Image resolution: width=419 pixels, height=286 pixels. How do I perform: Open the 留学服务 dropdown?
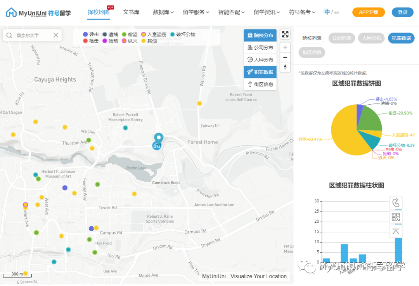coord(196,12)
